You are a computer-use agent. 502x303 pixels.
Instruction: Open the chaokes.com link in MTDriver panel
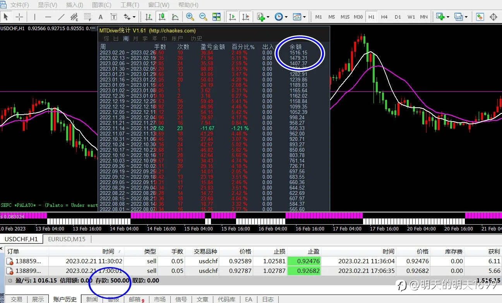pyautogui.click(x=172, y=30)
